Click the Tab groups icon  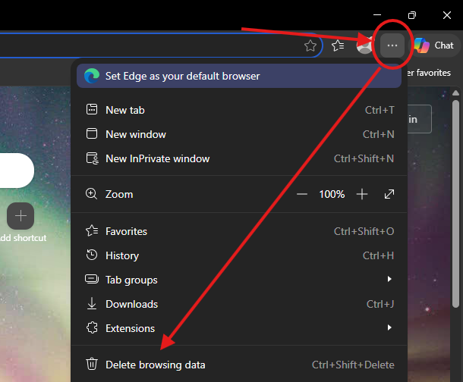(92, 279)
